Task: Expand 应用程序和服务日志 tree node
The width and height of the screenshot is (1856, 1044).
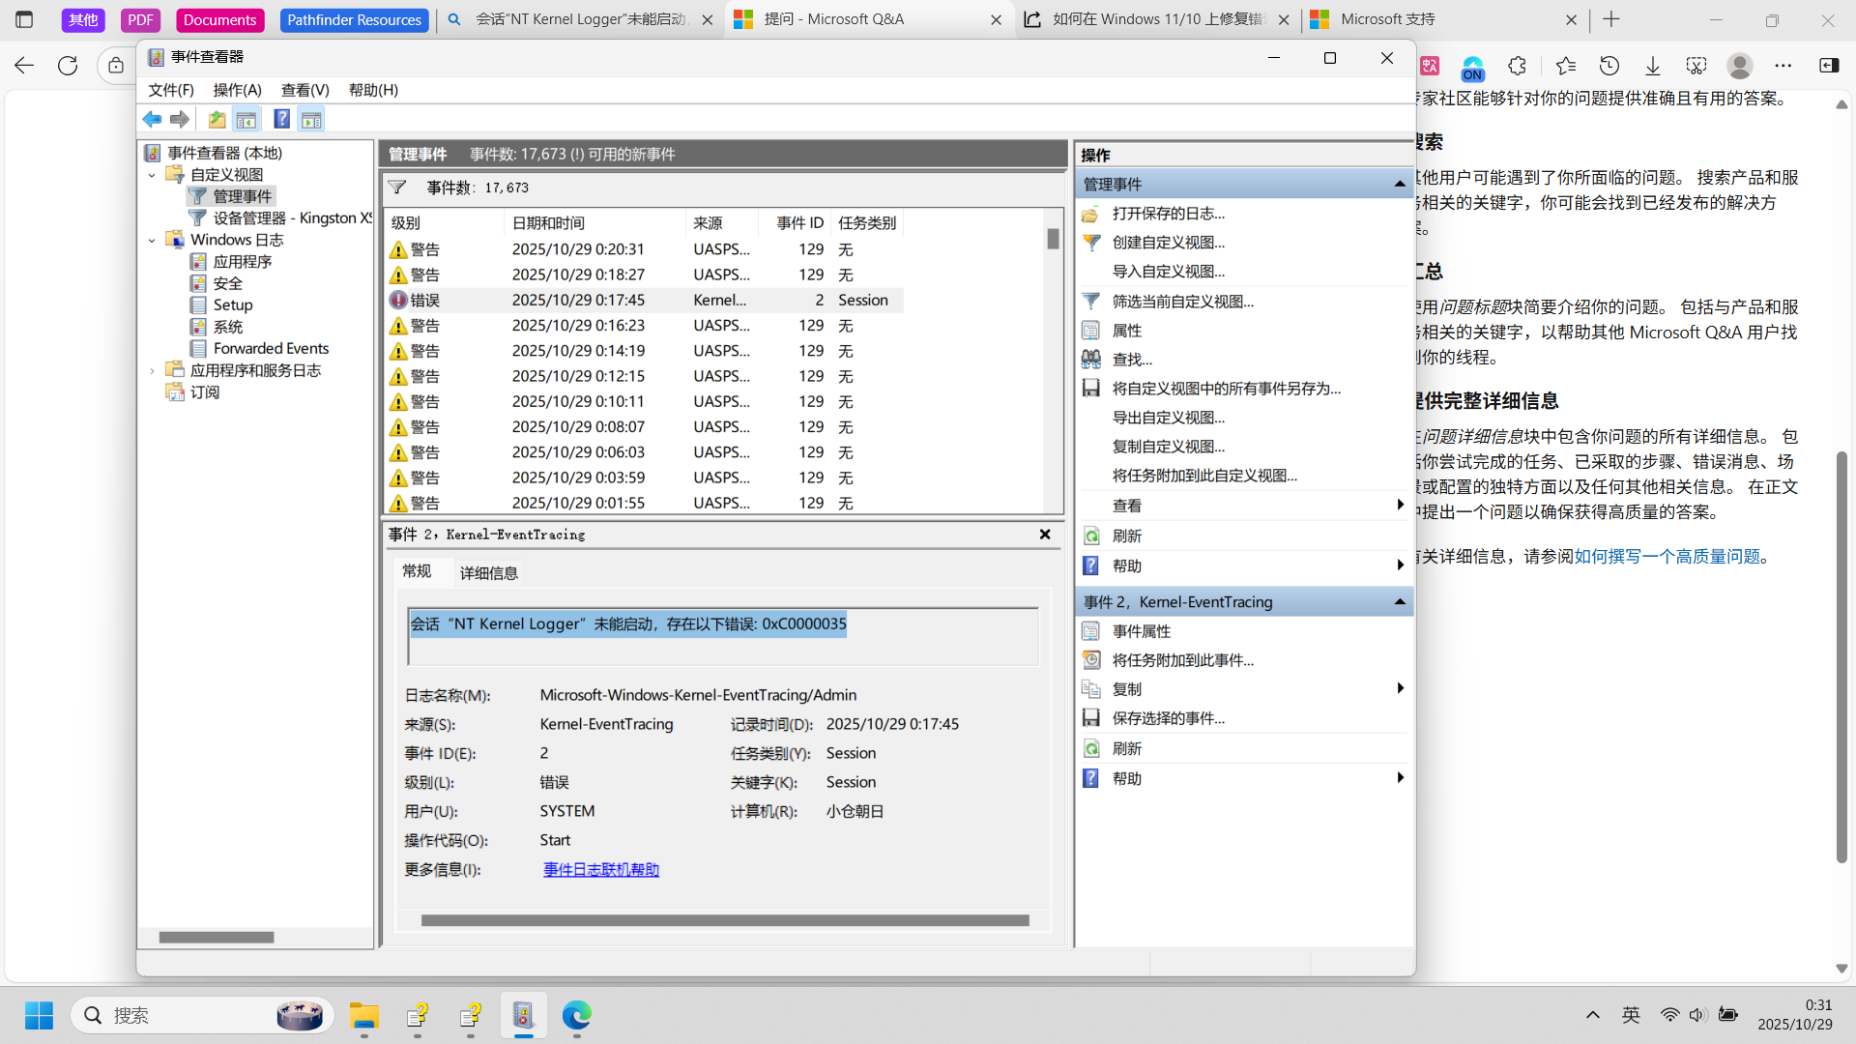Action: click(x=152, y=370)
